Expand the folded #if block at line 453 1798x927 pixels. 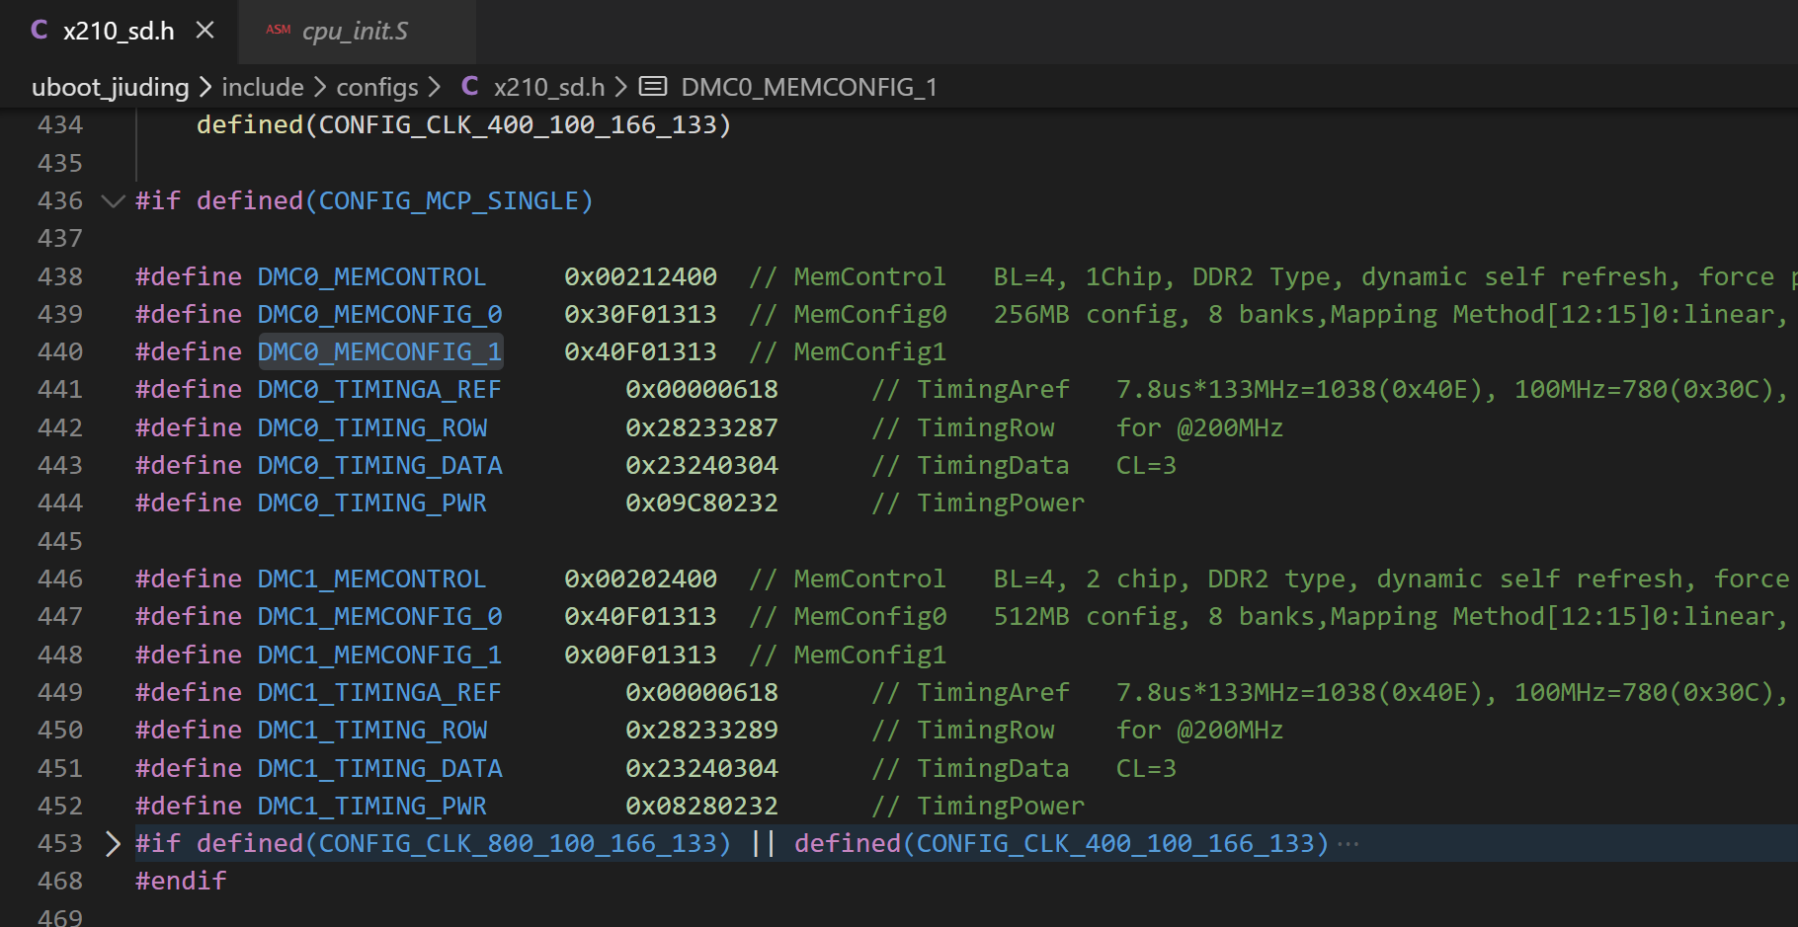point(113,844)
